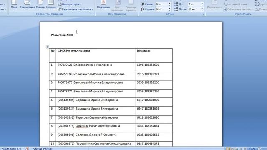Click the Слева indent value field
The image size is (267, 150).
(162, 4)
